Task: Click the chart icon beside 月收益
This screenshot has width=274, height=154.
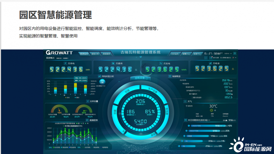Action: [x=210, y=63]
